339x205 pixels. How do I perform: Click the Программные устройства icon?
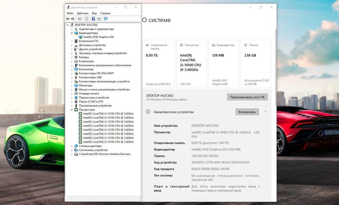(x=76, y=106)
